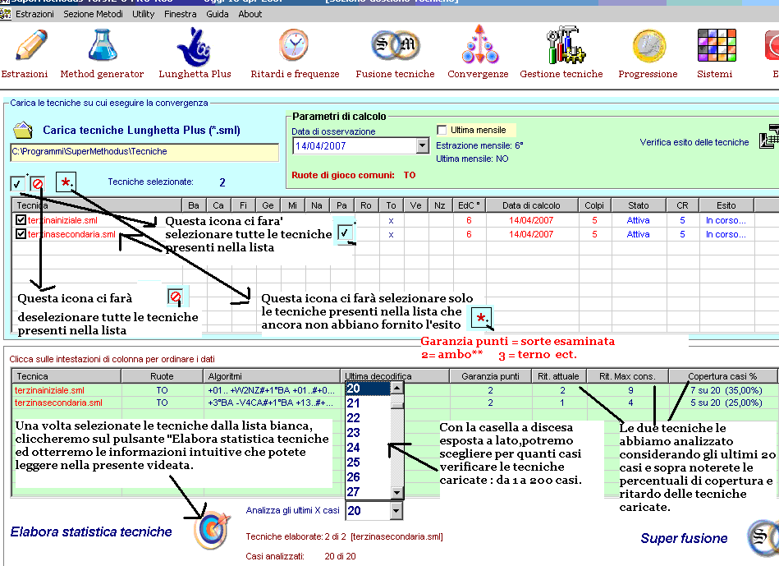The image size is (779, 566).
Task: Open the Analizza gli ultimi X casi dropdown arrow
Action: (x=396, y=510)
